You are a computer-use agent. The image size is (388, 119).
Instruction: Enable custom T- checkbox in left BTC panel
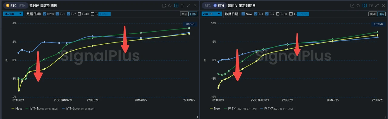coord(93,14)
